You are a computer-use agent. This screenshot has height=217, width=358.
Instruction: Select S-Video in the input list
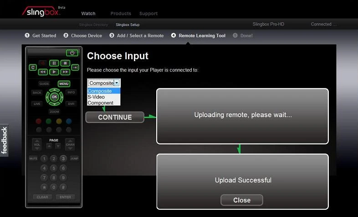click(104, 97)
